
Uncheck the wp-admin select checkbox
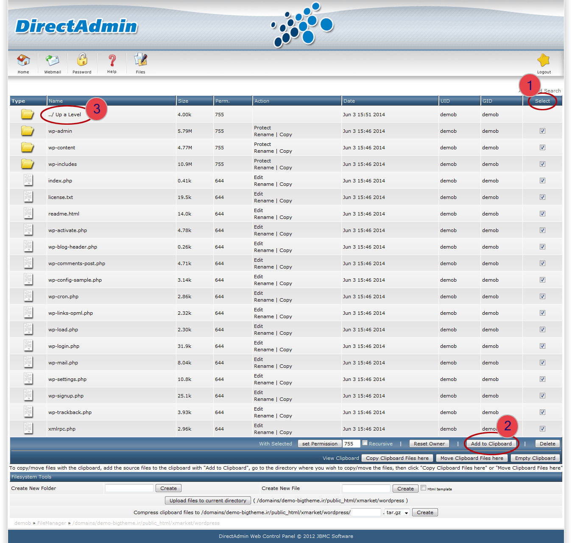tap(542, 131)
